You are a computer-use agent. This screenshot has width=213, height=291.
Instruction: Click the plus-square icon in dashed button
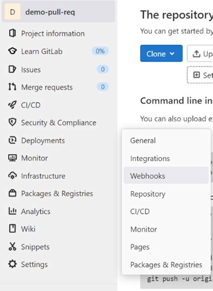(x=196, y=75)
